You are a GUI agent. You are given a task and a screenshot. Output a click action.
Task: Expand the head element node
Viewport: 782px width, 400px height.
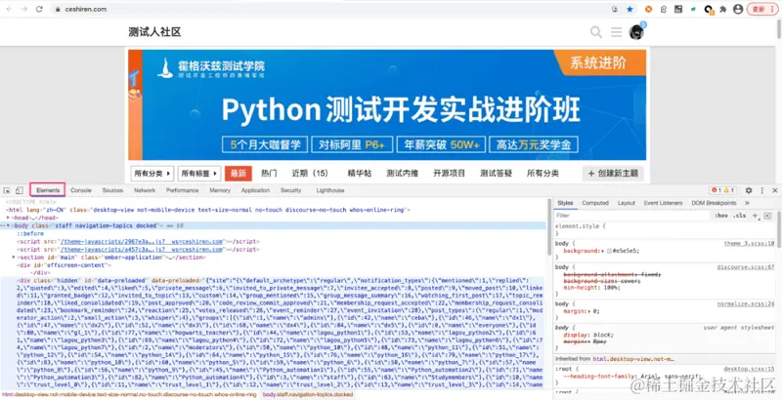(x=8, y=218)
